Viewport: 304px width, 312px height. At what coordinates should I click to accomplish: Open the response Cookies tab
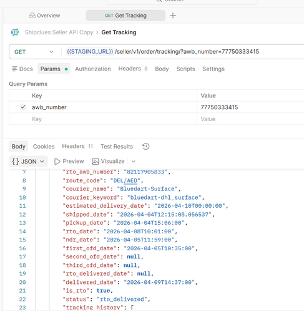coord(44,147)
